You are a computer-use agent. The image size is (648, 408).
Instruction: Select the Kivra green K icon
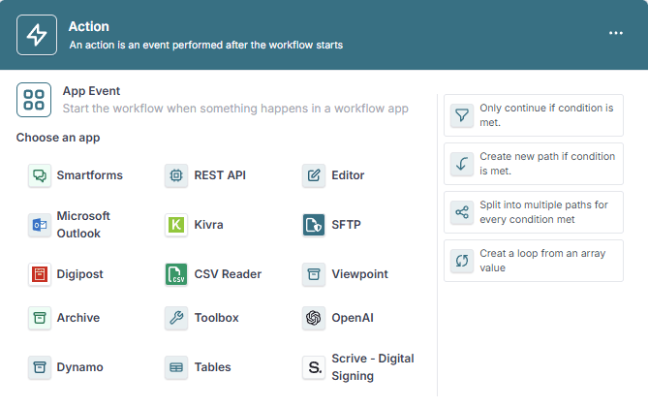tap(176, 225)
